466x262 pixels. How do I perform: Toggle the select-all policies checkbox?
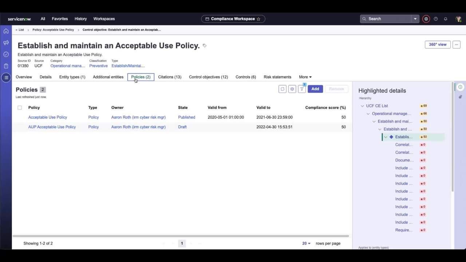click(20, 108)
